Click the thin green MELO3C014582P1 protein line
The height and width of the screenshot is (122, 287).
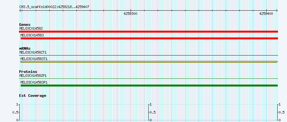[x=148, y=78]
